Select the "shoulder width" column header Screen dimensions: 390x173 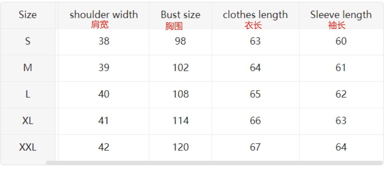104,15
